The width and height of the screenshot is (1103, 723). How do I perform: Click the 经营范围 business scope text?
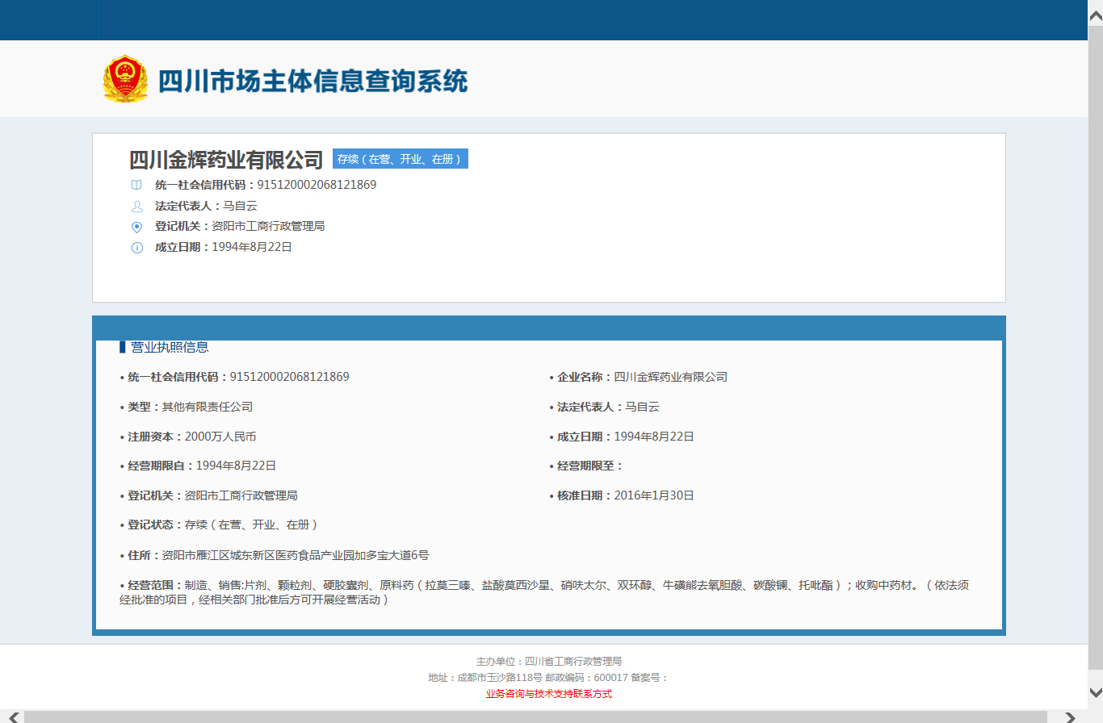point(543,592)
